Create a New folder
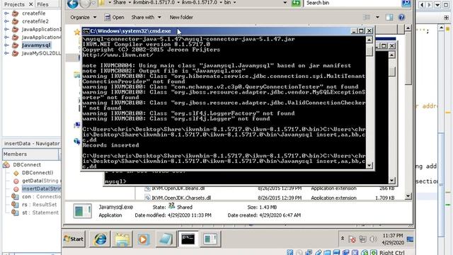This screenshot has width=453, height=255. coord(181,17)
